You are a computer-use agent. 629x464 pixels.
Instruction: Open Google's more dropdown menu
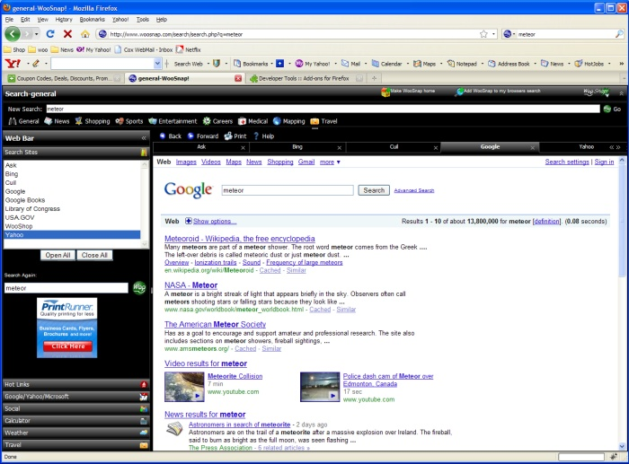coord(330,162)
